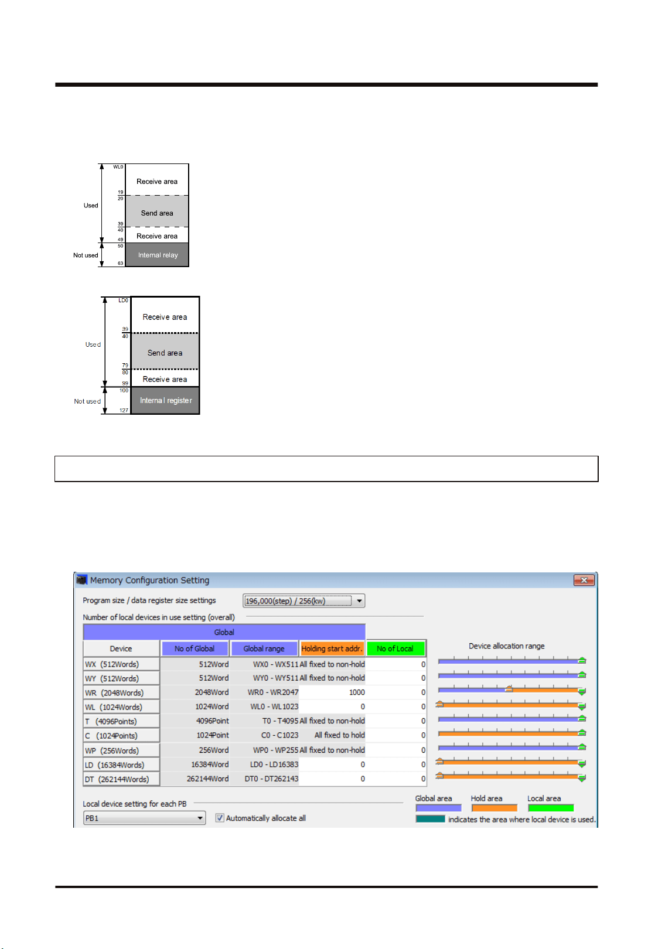Image resolution: width=672 pixels, height=949 pixels.
Task: Click the WR No of Local cell
Action: [x=397, y=692]
